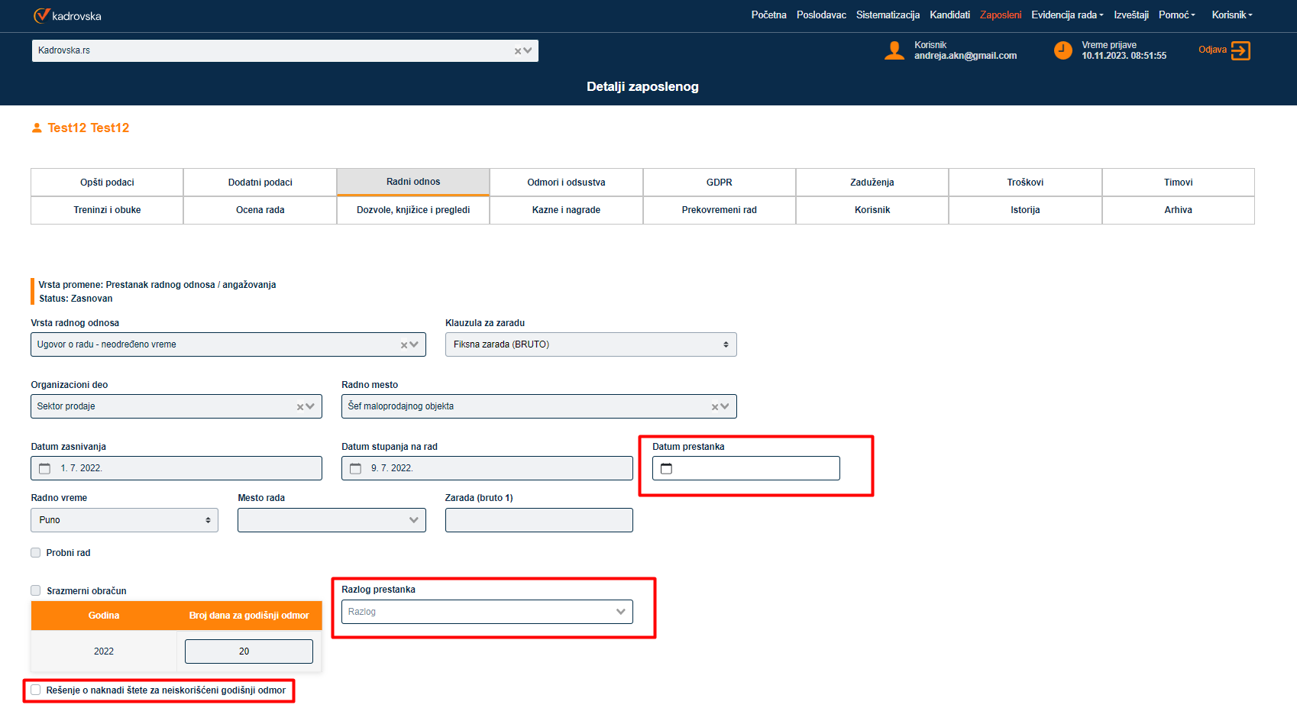Clear the Kadrovska.rs company selection
The image size is (1297, 708).
coord(518,51)
